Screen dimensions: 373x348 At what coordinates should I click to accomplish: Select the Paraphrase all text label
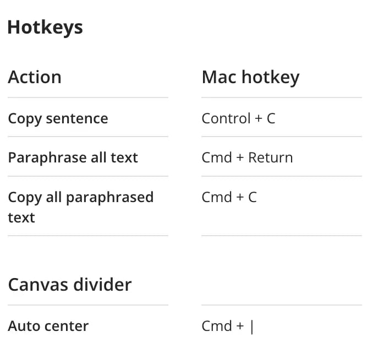pyautogui.click(x=73, y=157)
